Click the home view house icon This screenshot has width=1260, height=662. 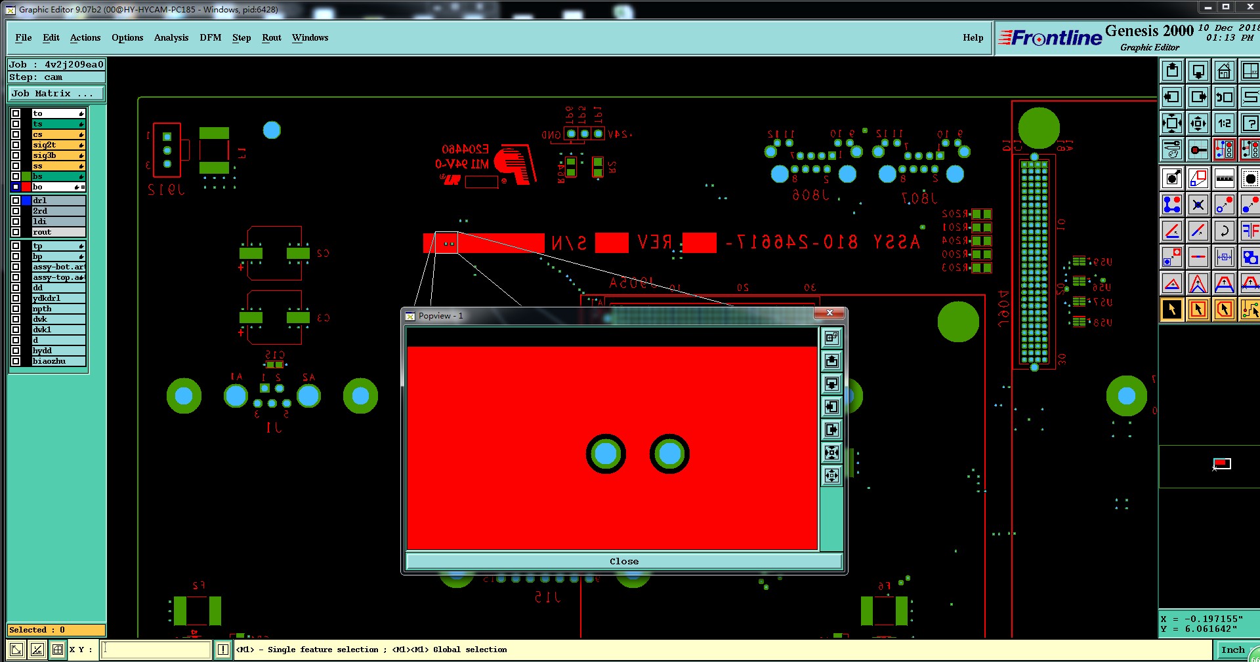1225,71
